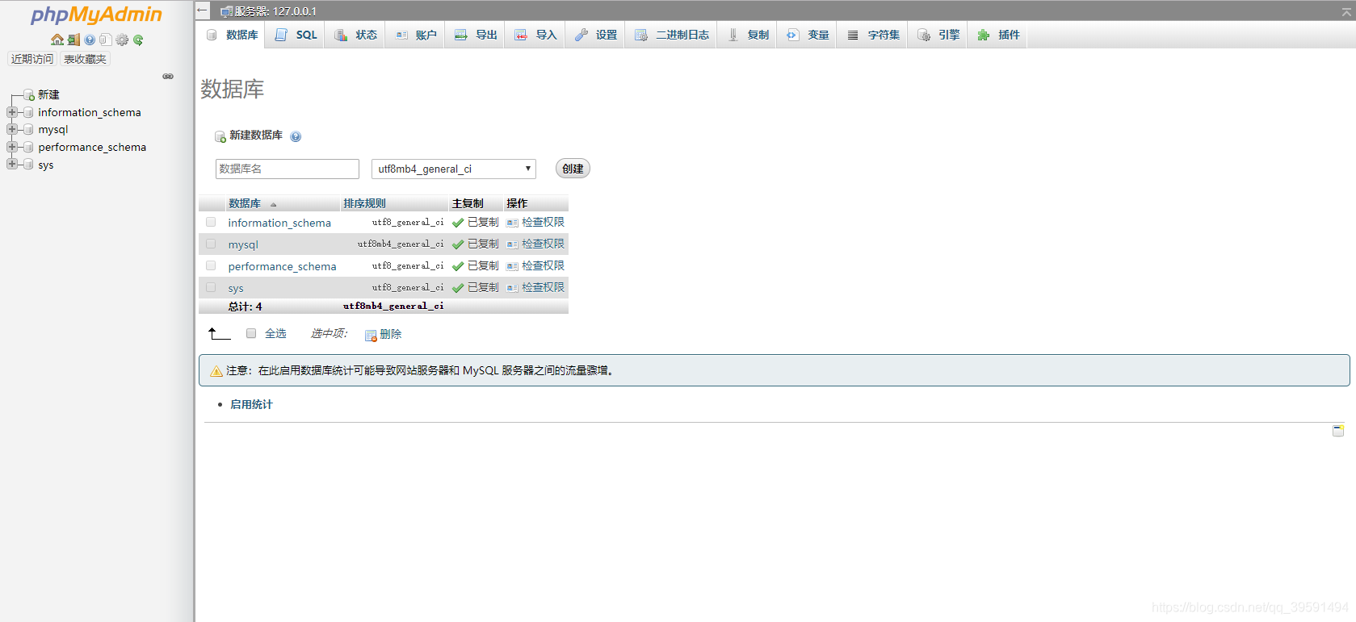
Task: Click the phpMyAdmin logo
Action: [x=96, y=15]
